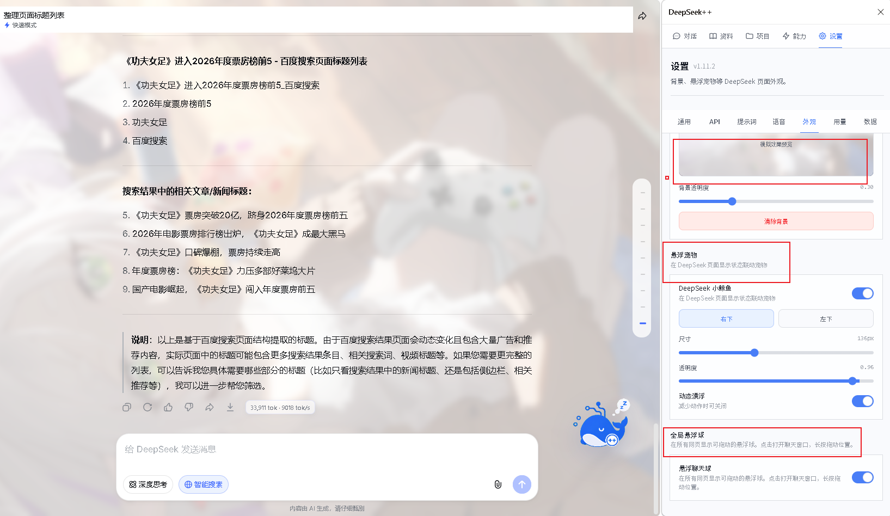Toggle the DeepSeek 小鲸鱼 switch

(x=863, y=293)
